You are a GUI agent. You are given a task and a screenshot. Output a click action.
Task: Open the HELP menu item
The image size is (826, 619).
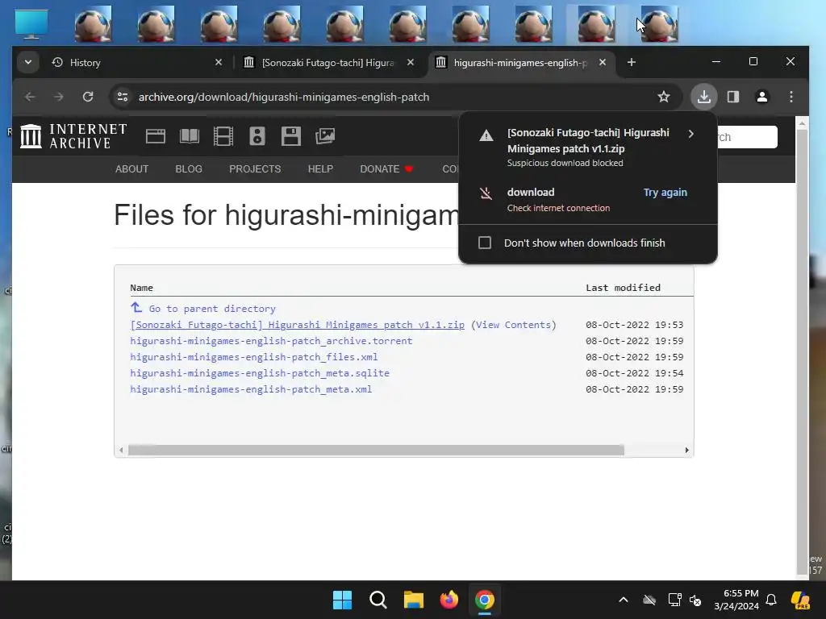coord(320,169)
